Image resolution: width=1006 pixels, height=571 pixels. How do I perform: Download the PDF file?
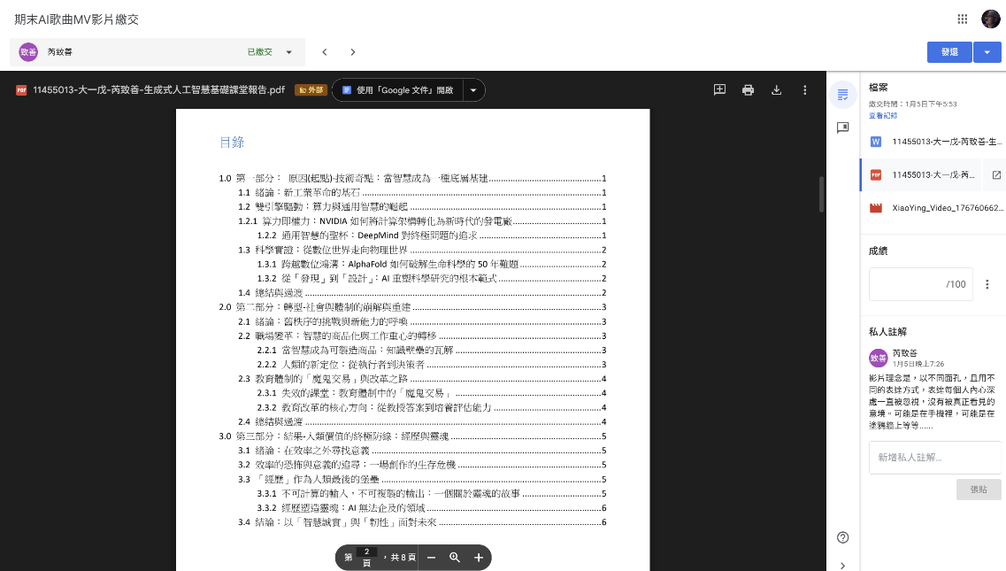coord(776,89)
